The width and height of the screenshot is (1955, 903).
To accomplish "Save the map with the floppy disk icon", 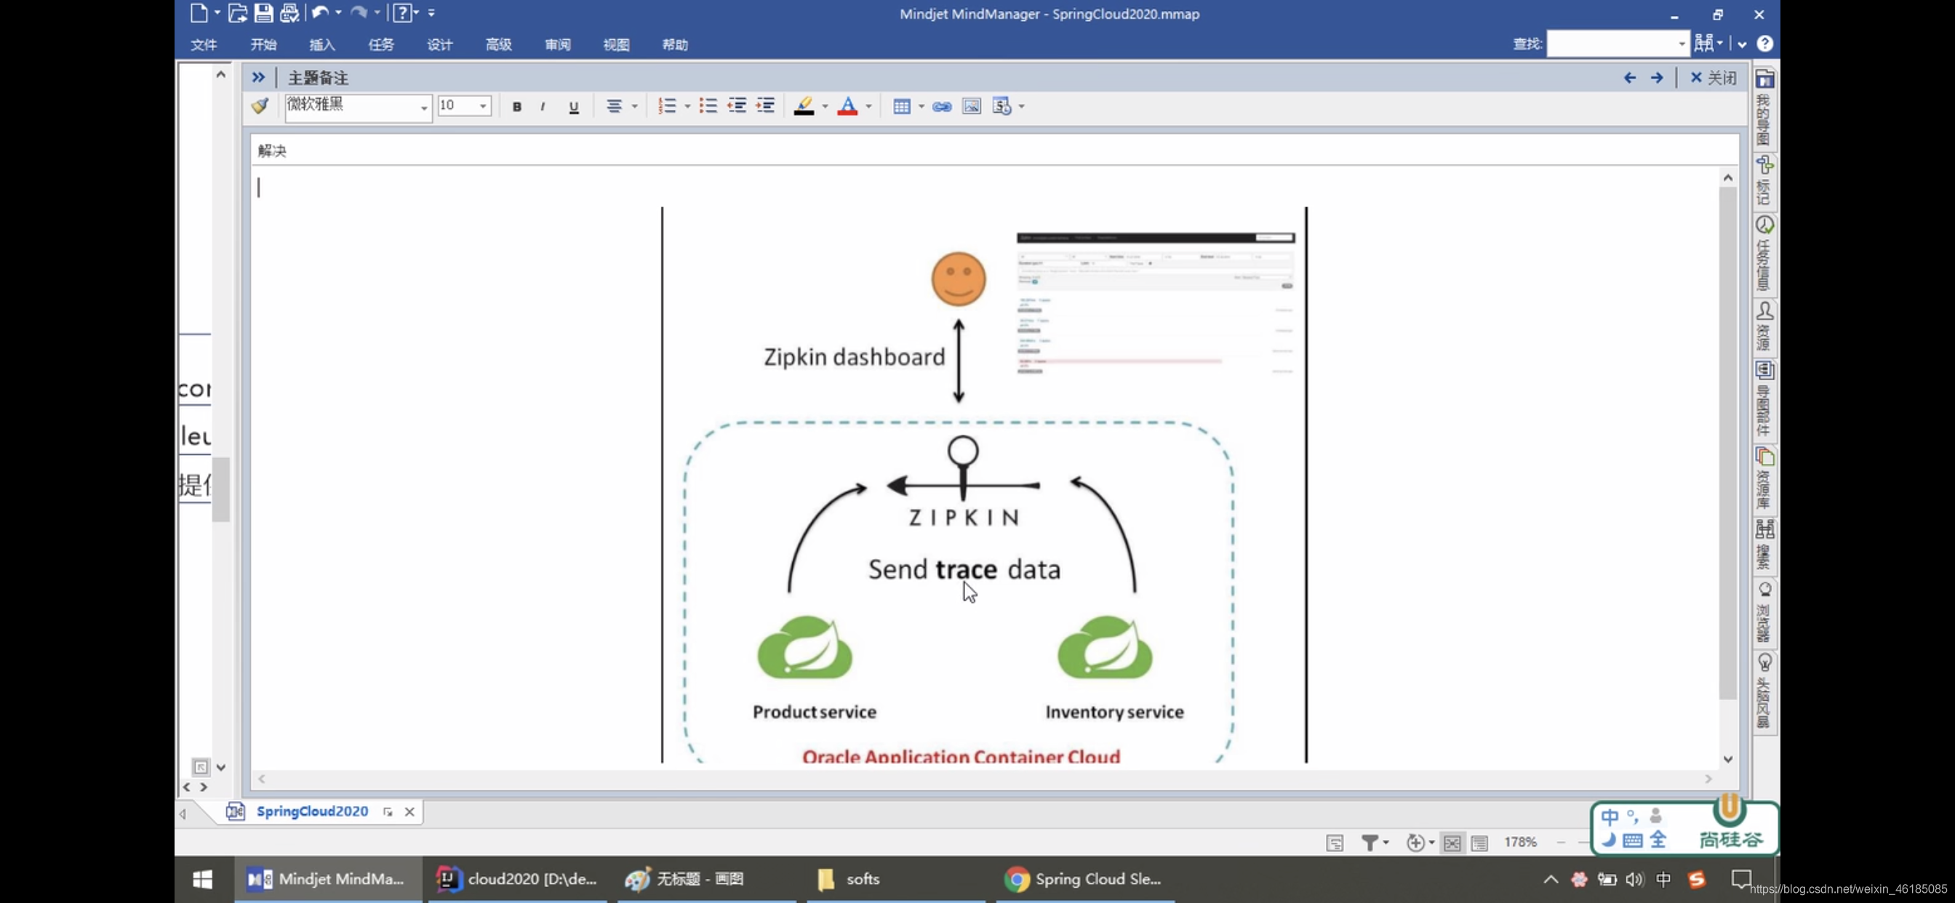I will [x=263, y=13].
